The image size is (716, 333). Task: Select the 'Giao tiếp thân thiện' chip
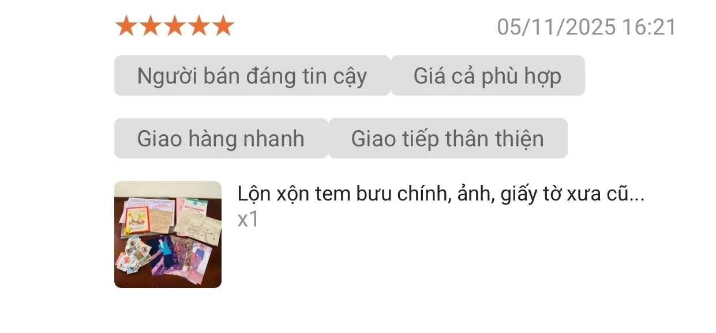pos(448,138)
